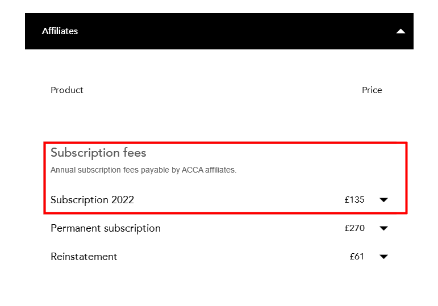The image size is (438, 306).
Task: Open the Subscription 2022 item
Action: [92, 200]
